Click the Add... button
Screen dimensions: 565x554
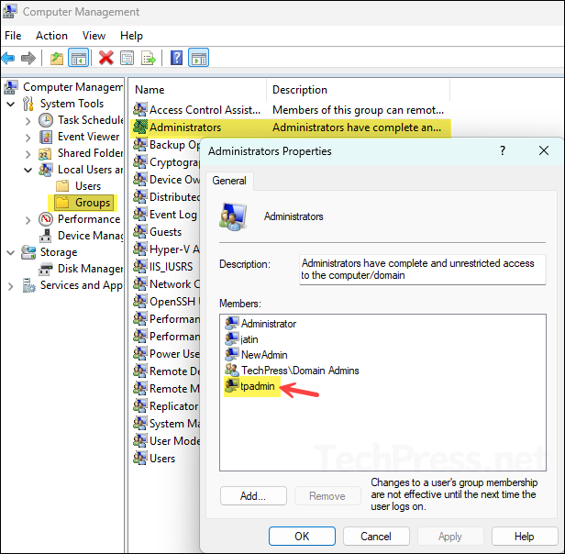click(x=253, y=496)
